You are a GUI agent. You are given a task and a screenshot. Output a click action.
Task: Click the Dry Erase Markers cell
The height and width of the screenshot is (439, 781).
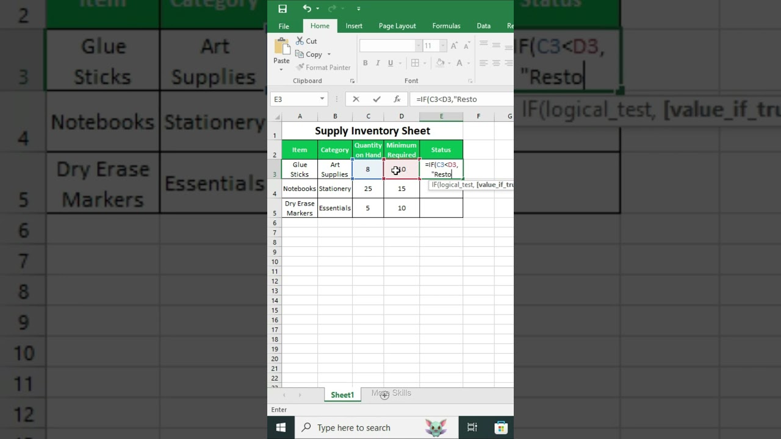(300, 208)
